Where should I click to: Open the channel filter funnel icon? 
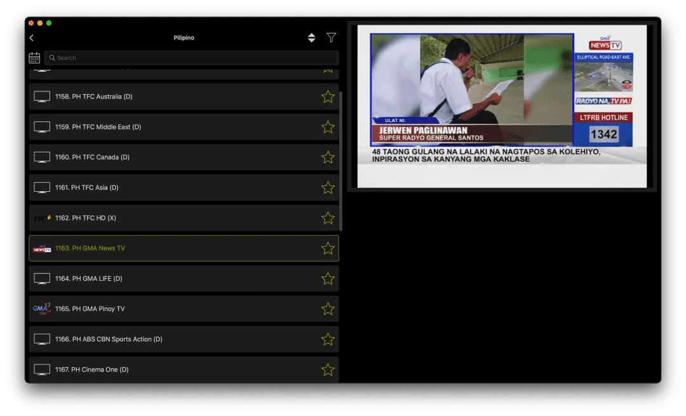331,37
